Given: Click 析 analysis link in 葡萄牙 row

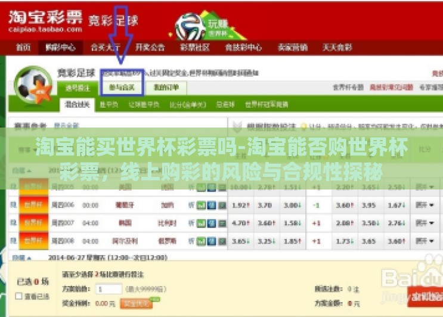Looking at the screenshot, I should pyautogui.click(x=191, y=205).
